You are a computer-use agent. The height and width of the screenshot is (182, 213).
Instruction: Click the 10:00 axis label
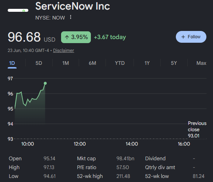(28, 144)
